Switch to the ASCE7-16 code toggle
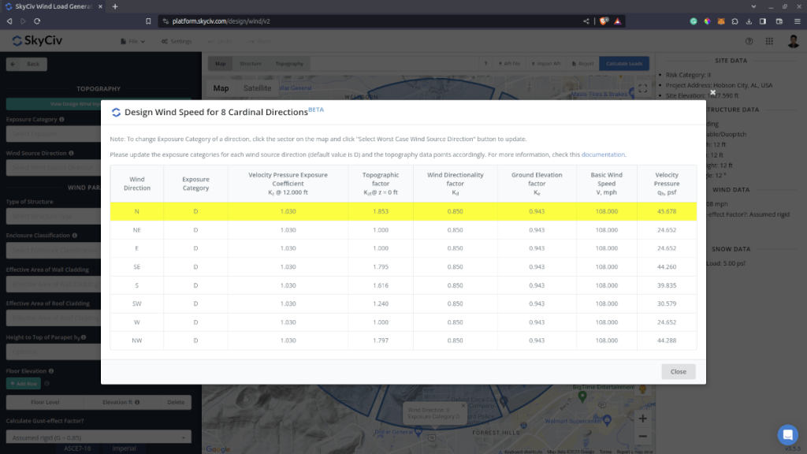Image resolution: width=807 pixels, height=454 pixels. click(x=77, y=448)
